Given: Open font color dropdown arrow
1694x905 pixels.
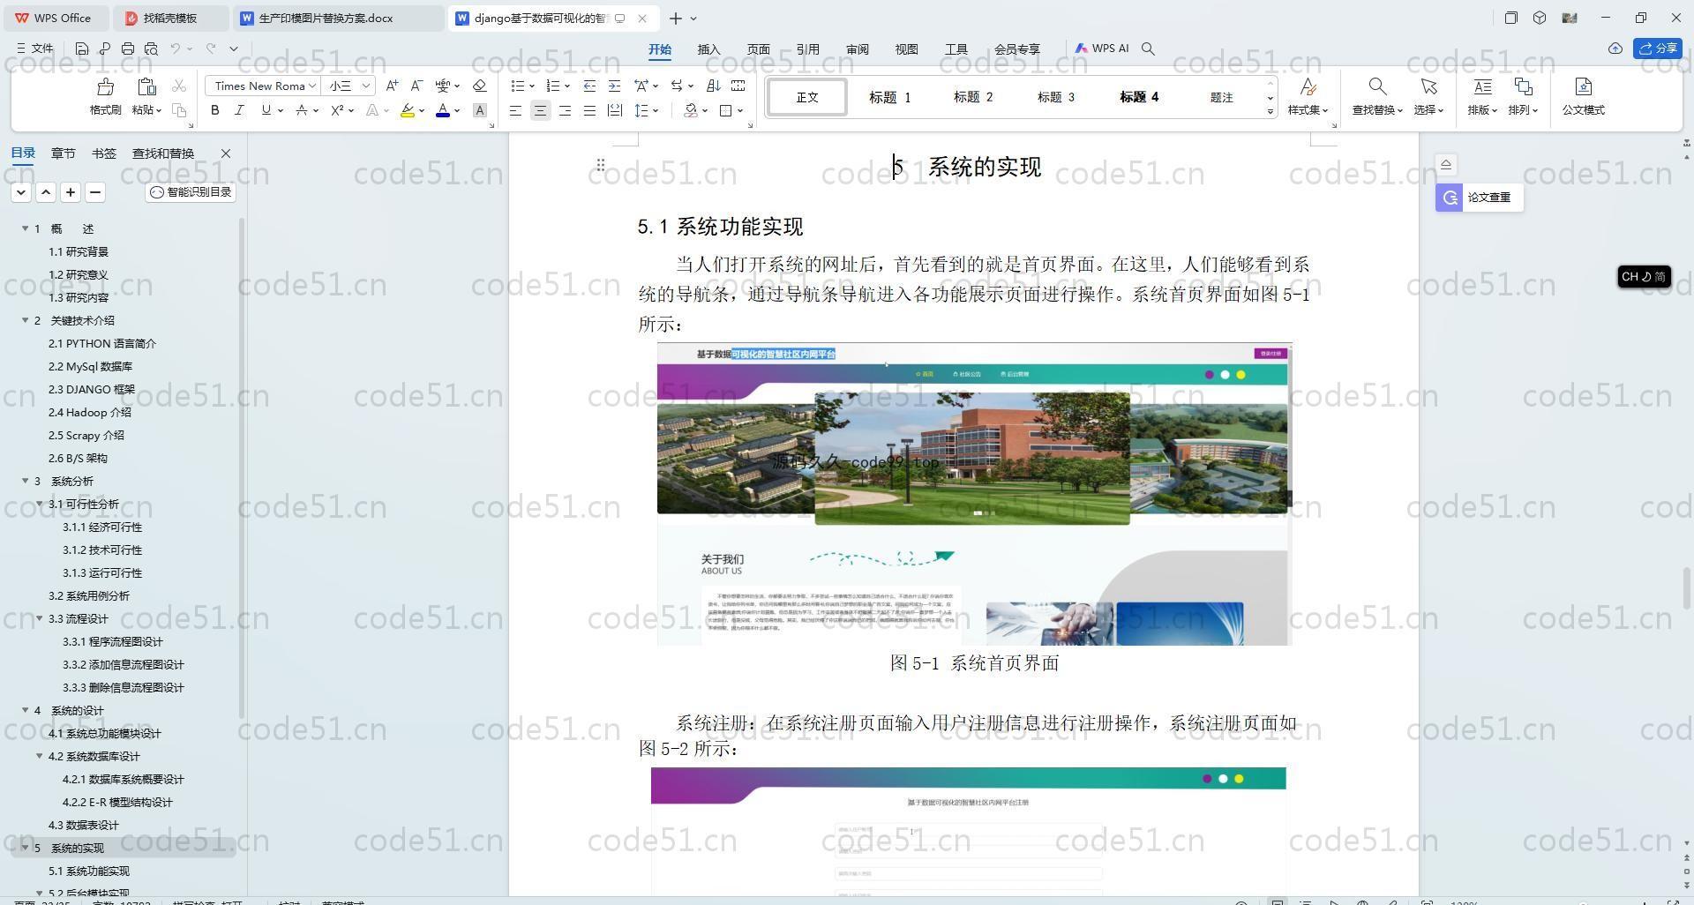Looking at the screenshot, I should coord(457,111).
